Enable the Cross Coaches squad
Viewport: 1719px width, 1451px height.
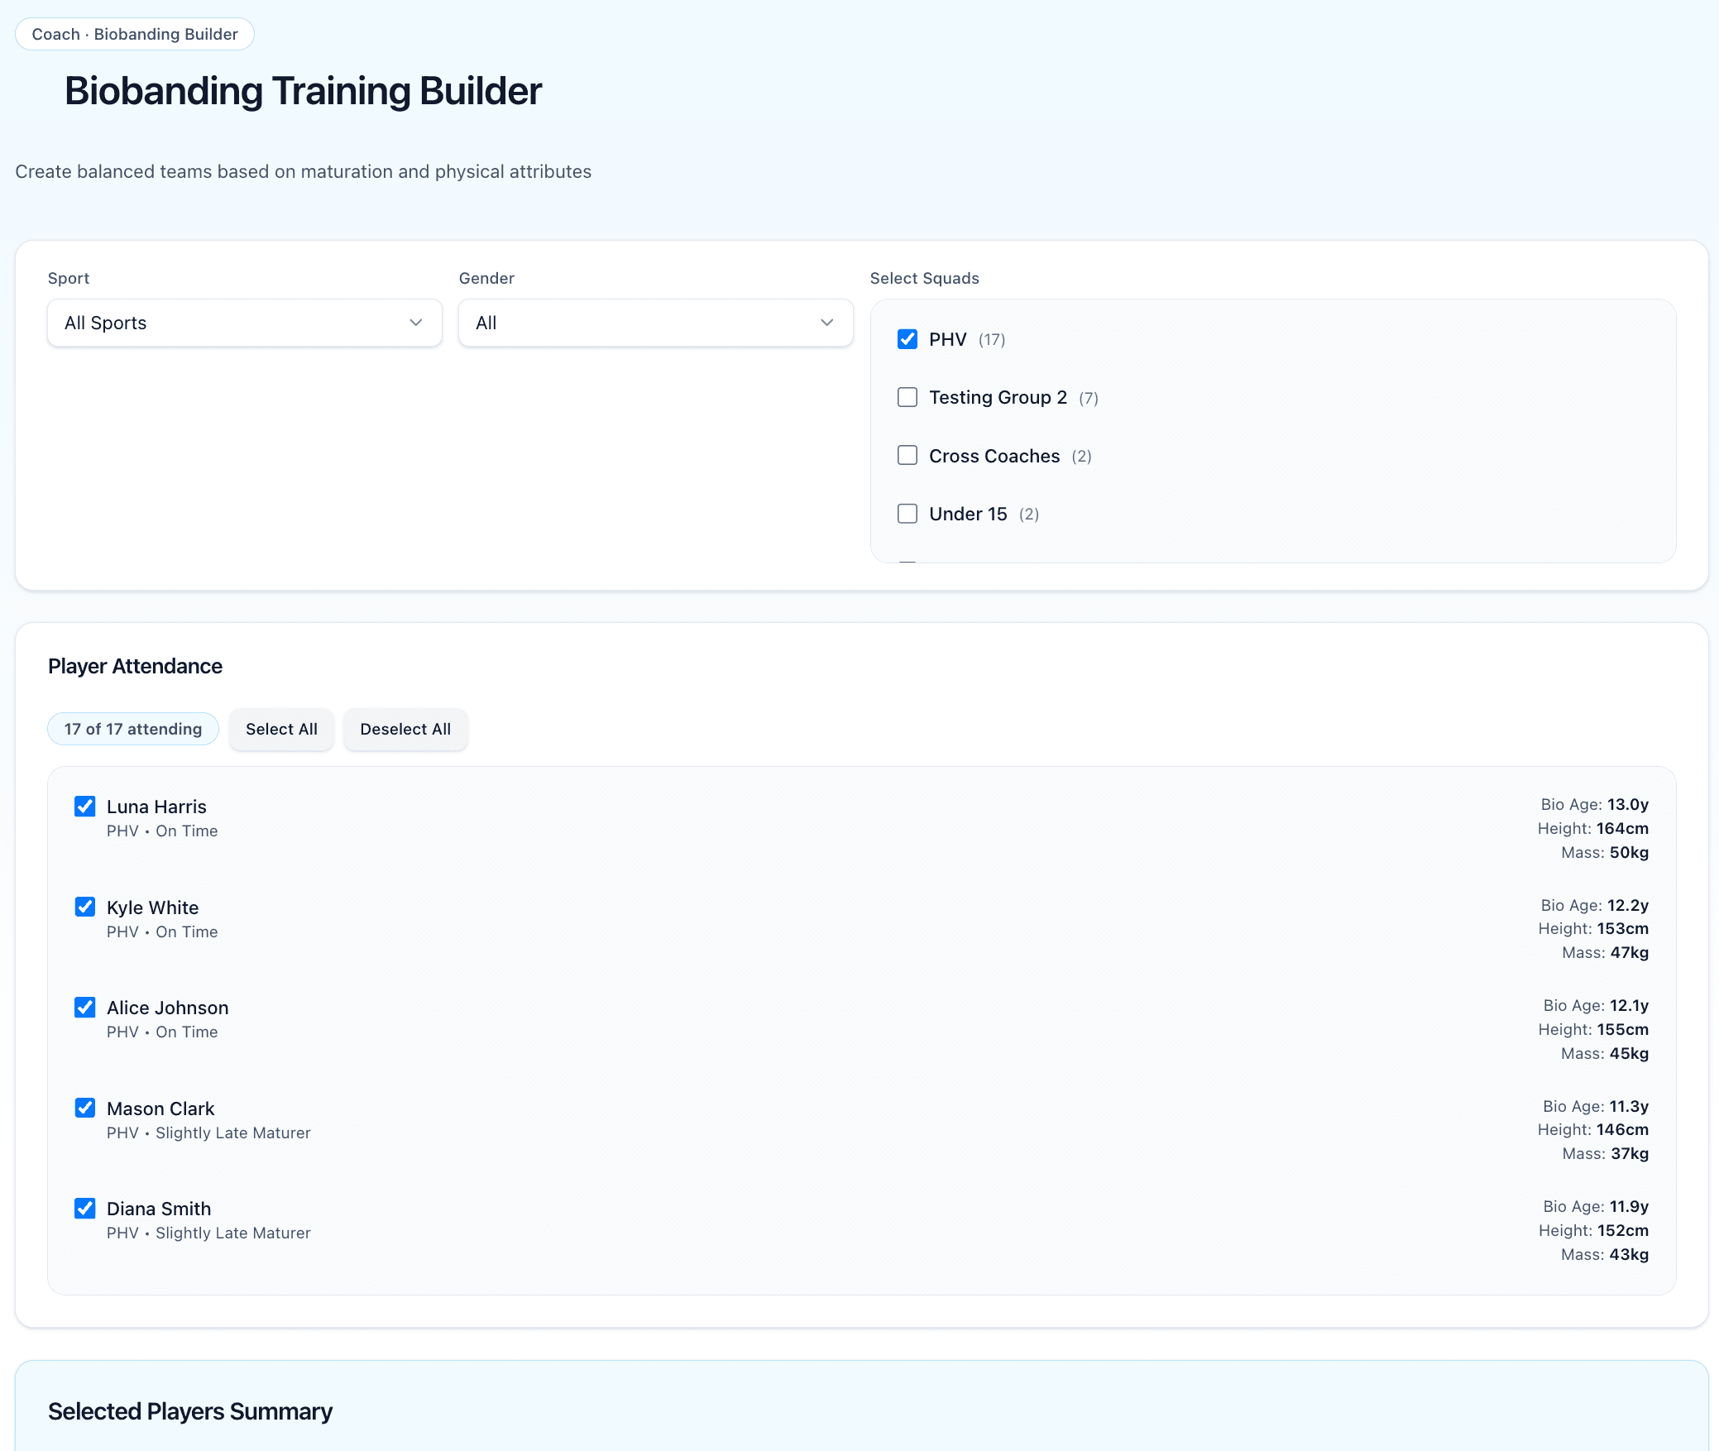[x=907, y=455]
